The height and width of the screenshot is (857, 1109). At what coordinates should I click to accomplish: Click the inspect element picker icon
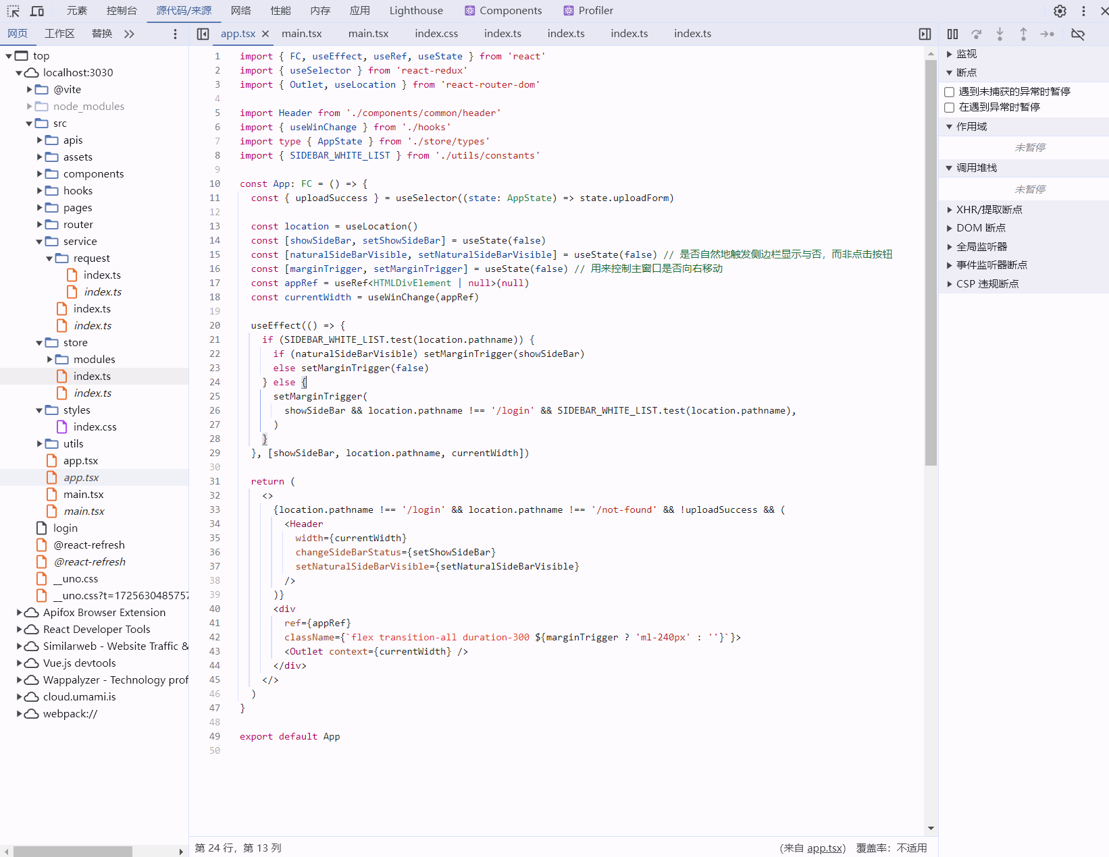13,11
